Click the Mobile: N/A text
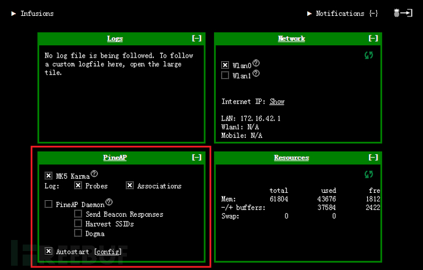The width and height of the screenshot is (423, 270). pyautogui.click(x=242, y=135)
